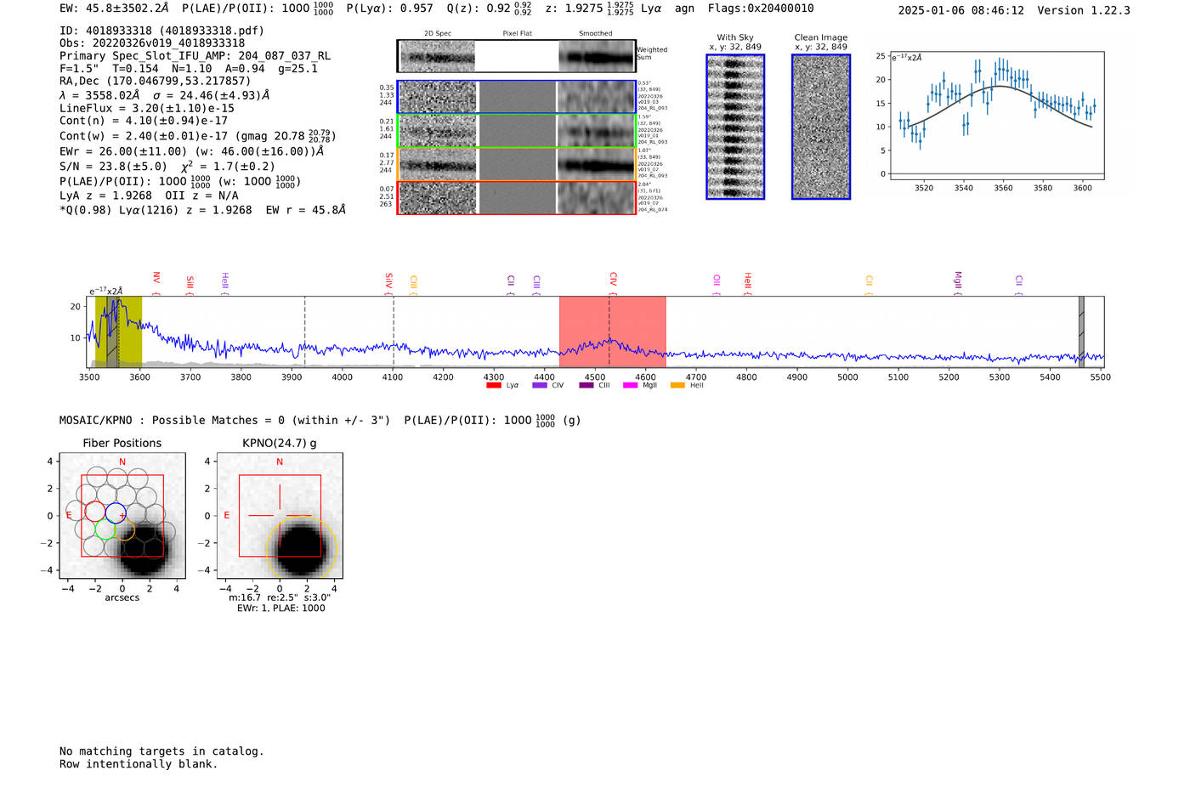Click the MgII line label above spectrum

[958, 281]
